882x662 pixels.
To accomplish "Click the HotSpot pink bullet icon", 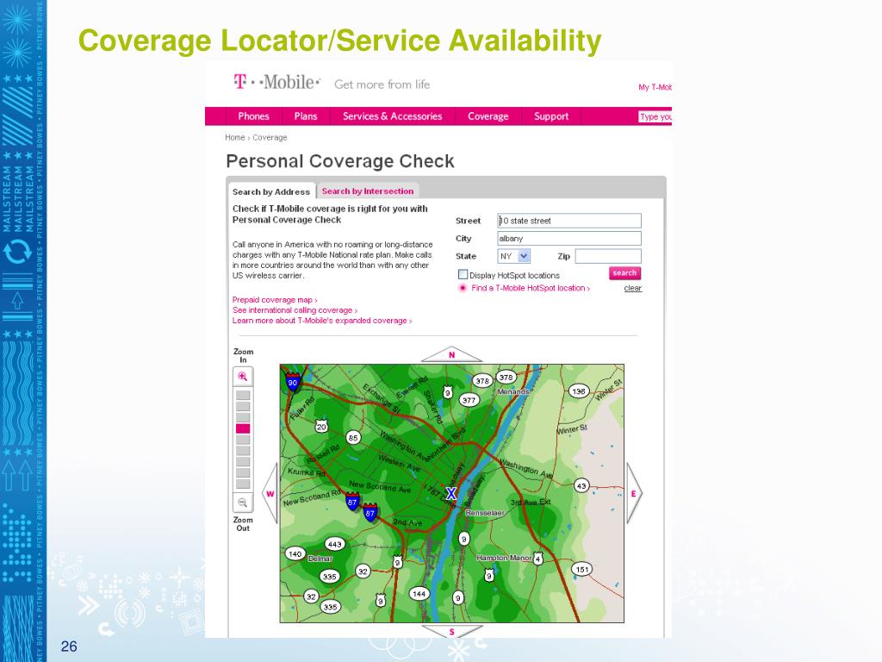I will click(463, 288).
